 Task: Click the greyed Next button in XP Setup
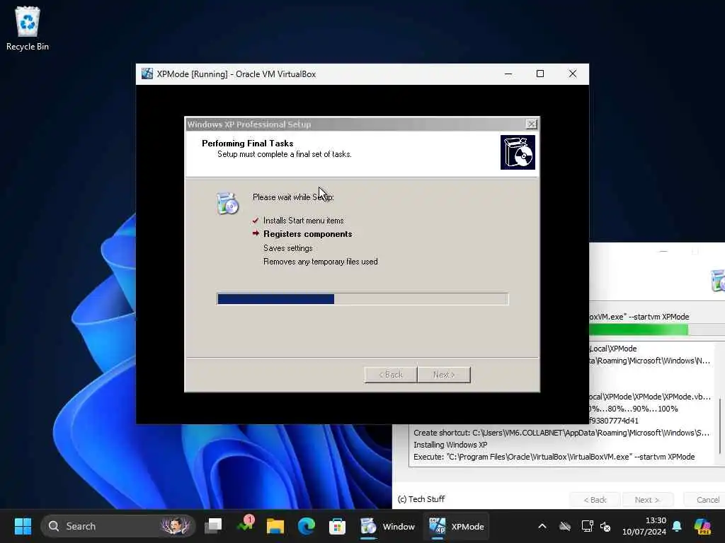[x=444, y=375]
